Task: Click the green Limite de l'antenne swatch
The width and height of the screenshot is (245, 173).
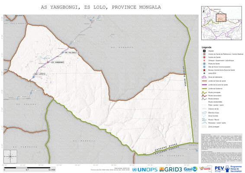Action: coord(204,89)
